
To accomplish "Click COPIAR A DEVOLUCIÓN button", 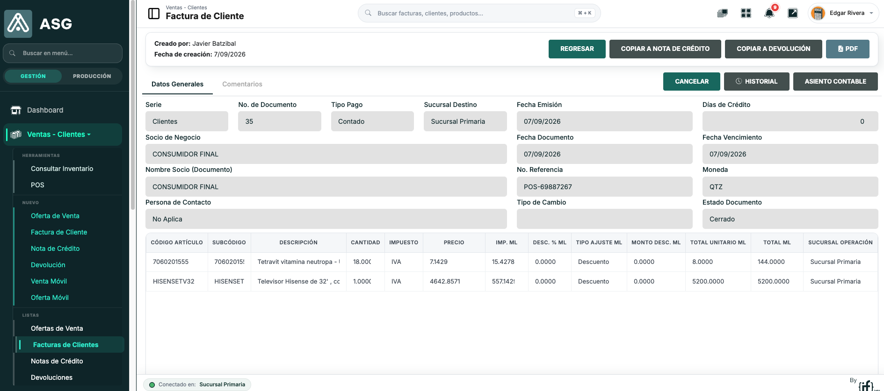I will pos(774,49).
